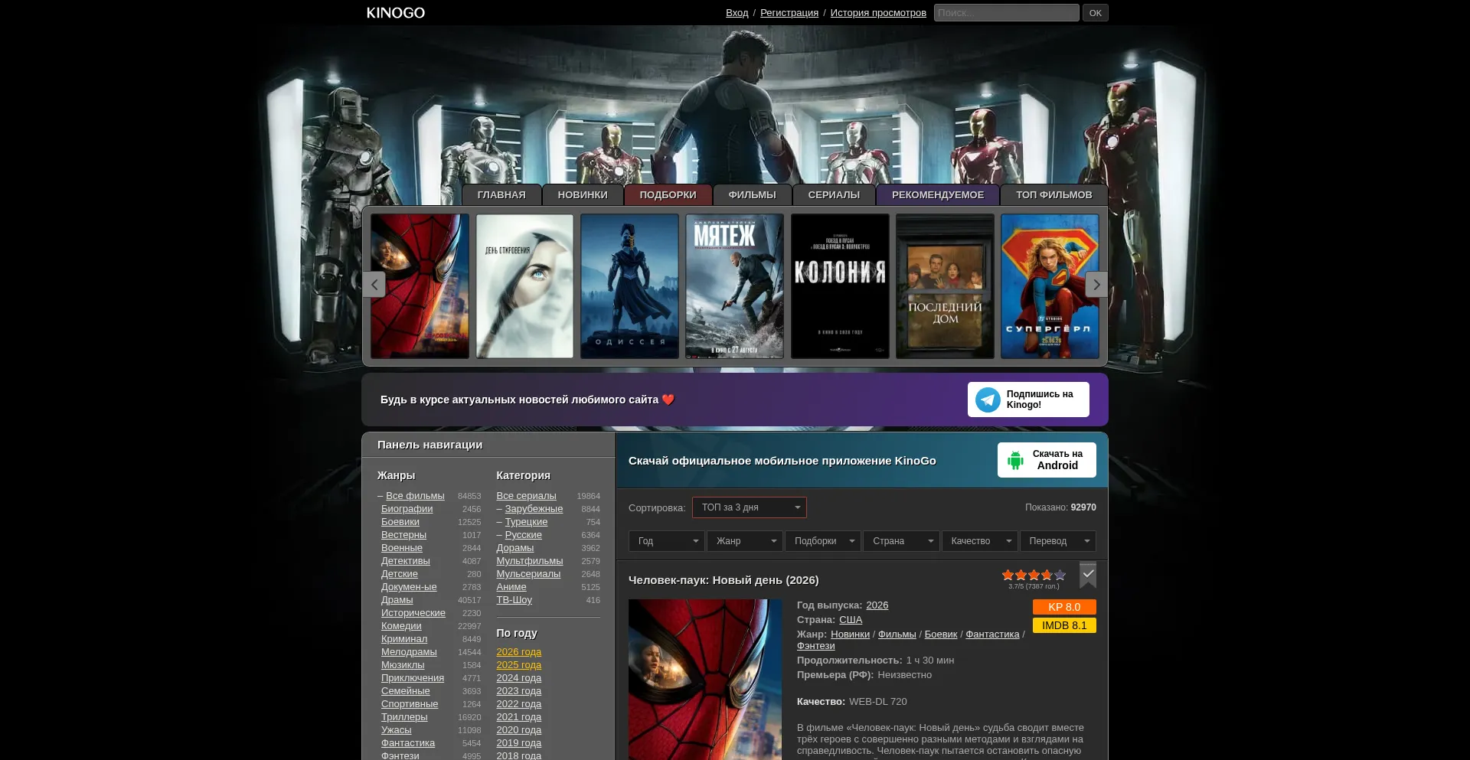The image size is (1470, 760).
Task: Open the Ужасы genre link
Action: click(397, 730)
